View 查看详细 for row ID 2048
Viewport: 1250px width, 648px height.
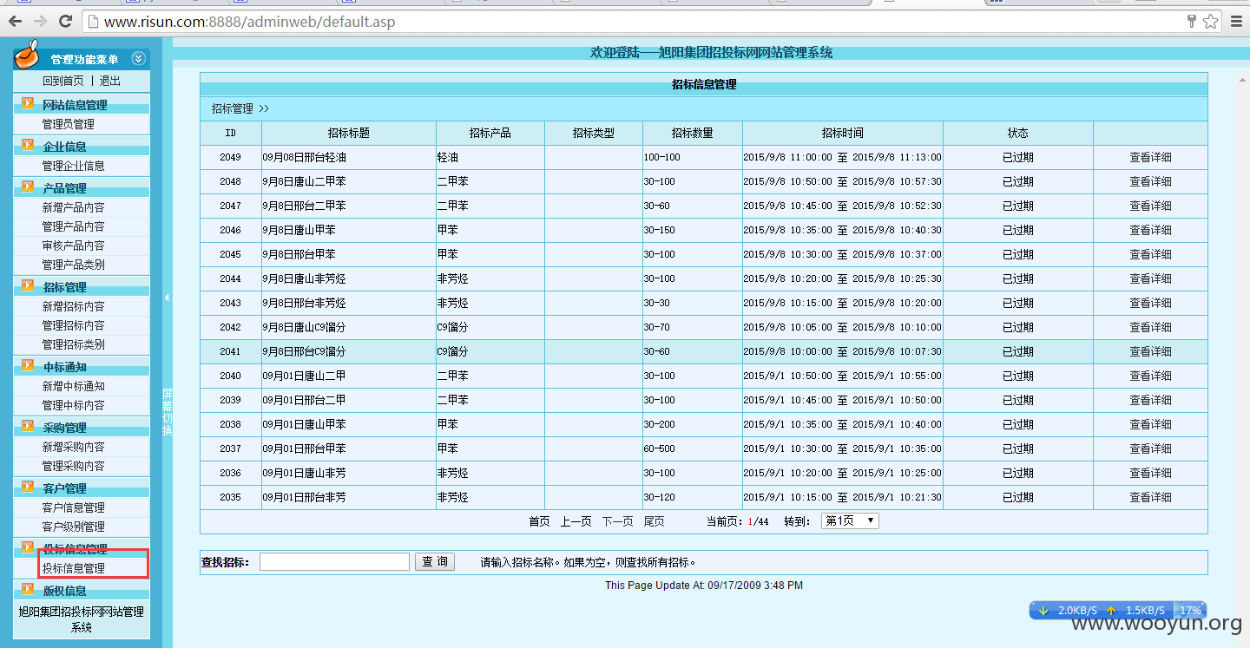point(1150,181)
